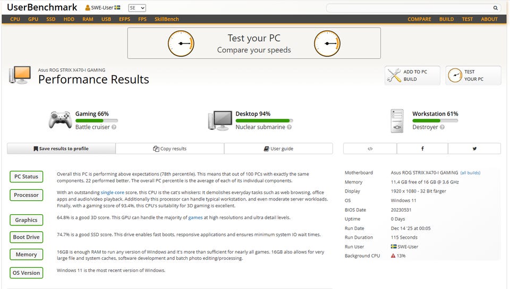Open the USB menu
The image size is (510, 289).
(106, 19)
